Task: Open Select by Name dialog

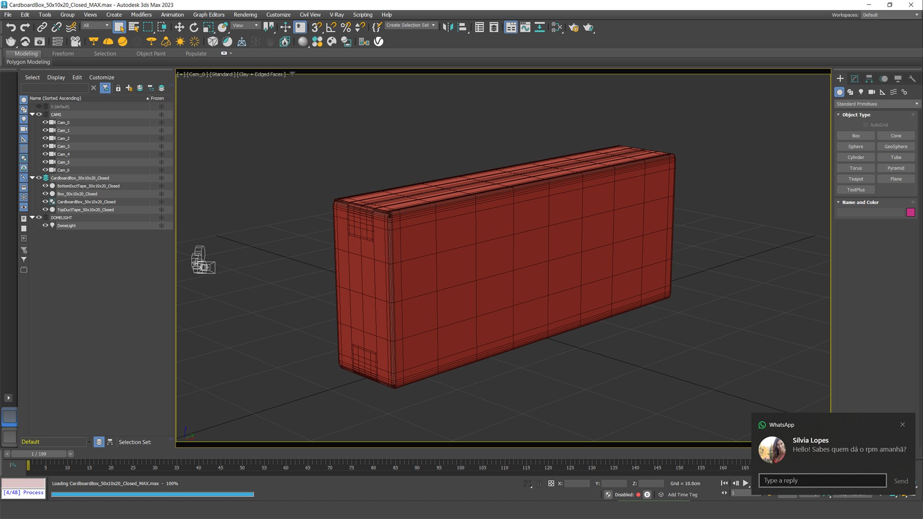Action: point(134,27)
